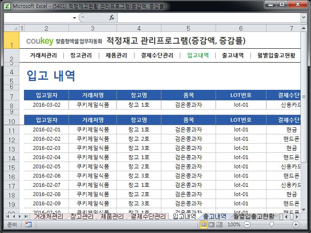
Task: Switch to Page Break Preview icon
Action: tap(219, 225)
